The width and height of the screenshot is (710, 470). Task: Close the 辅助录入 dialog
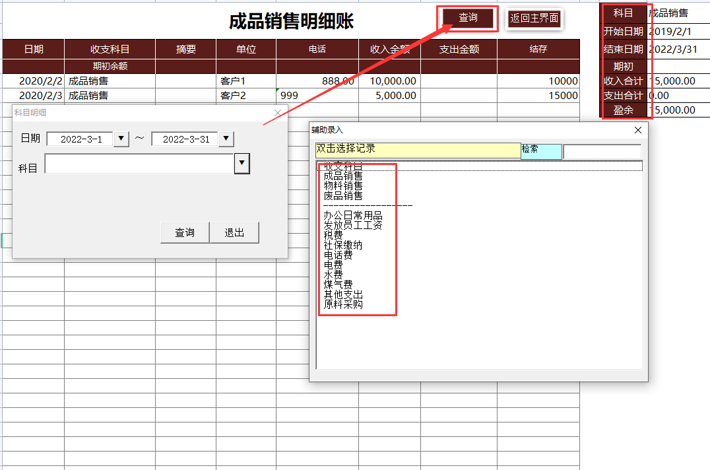click(x=637, y=130)
